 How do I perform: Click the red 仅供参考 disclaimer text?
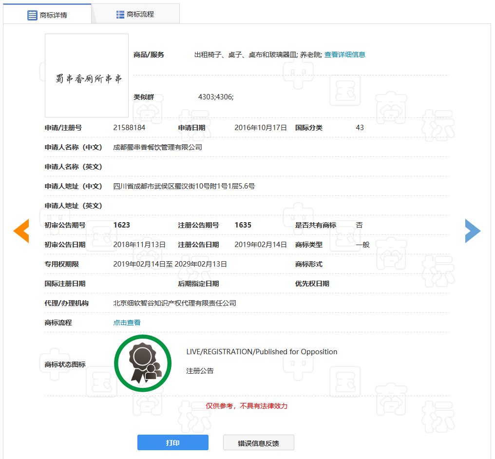coord(247,406)
